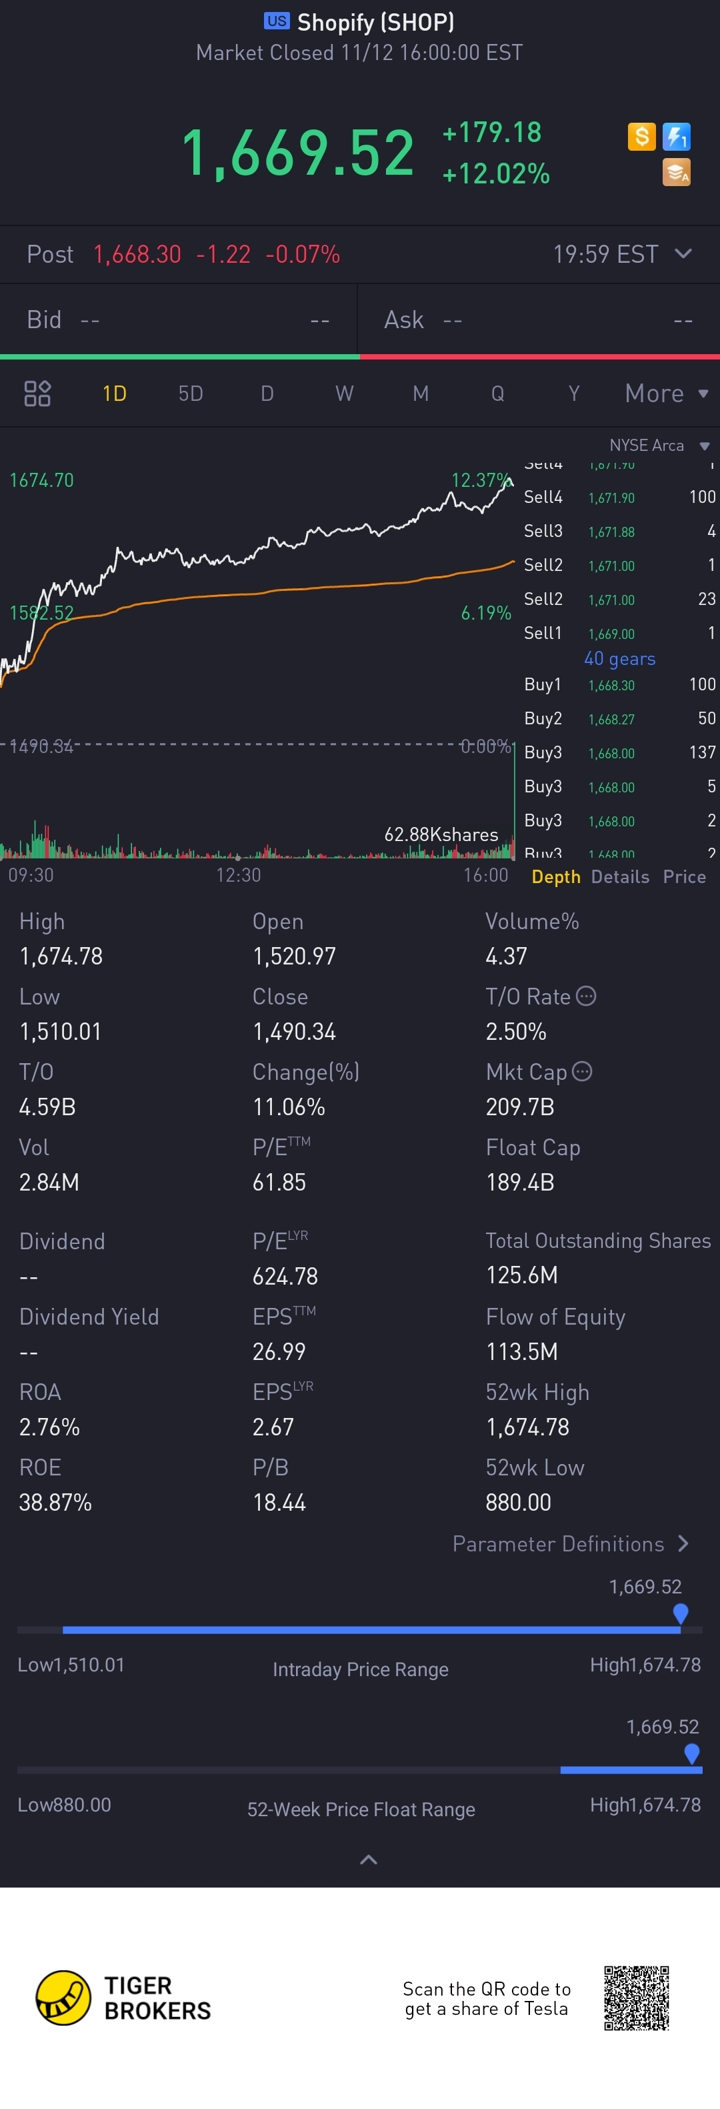This screenshot has height=2109, width=720.
Task: Tap the ROE value 38.87%
Action: click(55, 1502)
